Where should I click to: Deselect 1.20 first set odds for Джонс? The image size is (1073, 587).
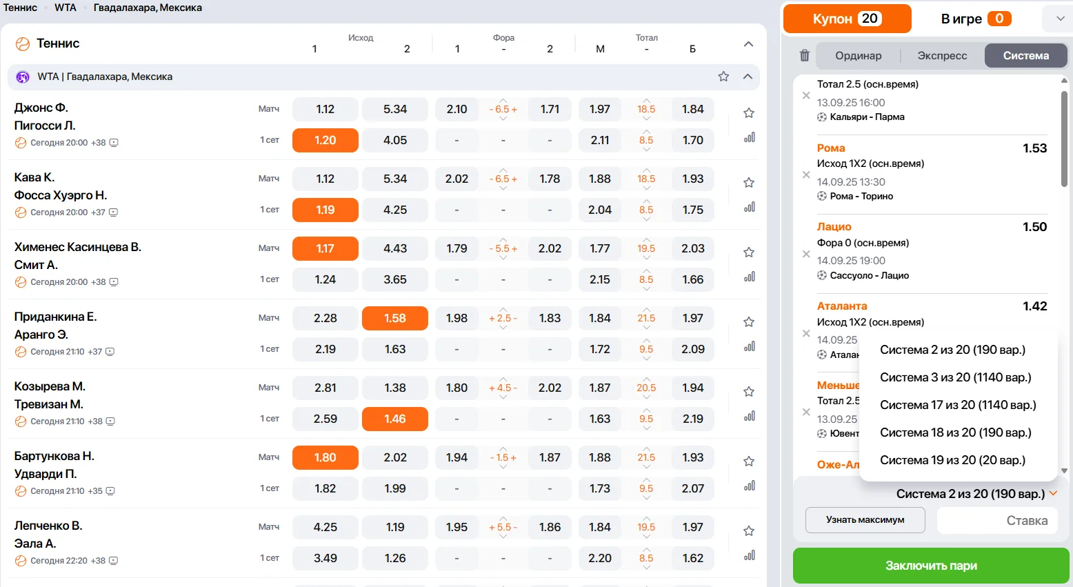tap(325, 140)
